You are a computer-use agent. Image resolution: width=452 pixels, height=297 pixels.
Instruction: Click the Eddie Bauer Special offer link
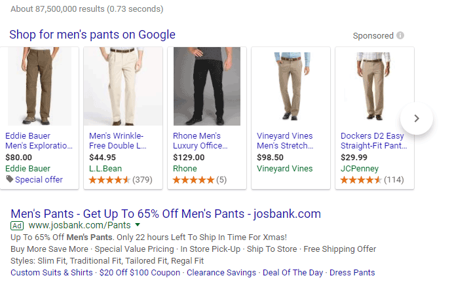(39, 179)
